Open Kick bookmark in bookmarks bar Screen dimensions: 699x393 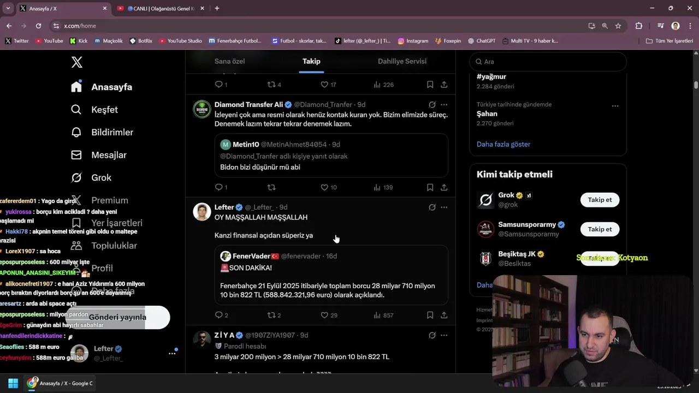click(x=79, y=41)
